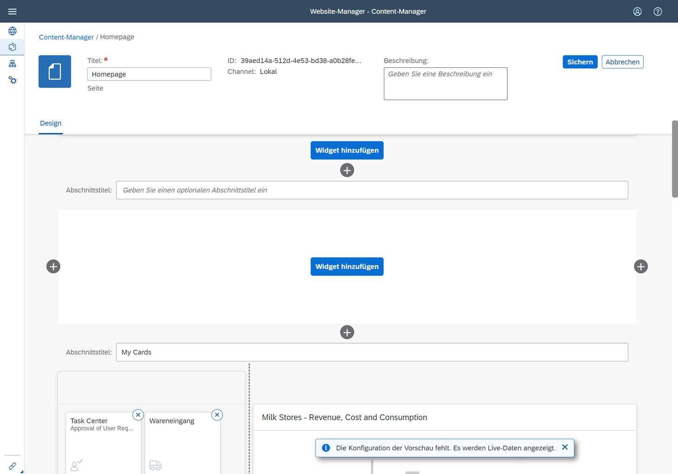Remove the Wareneingang card

[x=217, y=414]
